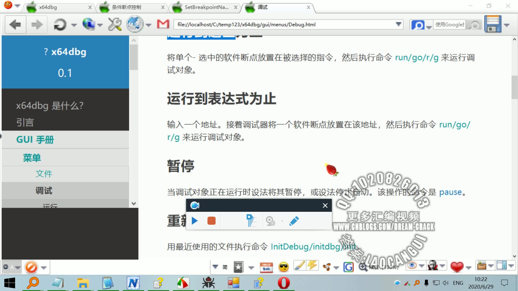The image size is (518, 291).
Task: Click the globe icon next to the address bar
Action: click(x=135, y=24)
